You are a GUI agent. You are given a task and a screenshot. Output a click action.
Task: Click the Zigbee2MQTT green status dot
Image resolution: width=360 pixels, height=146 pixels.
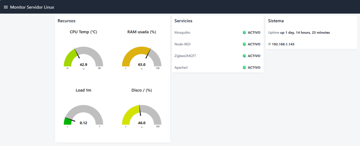[245, 56]
